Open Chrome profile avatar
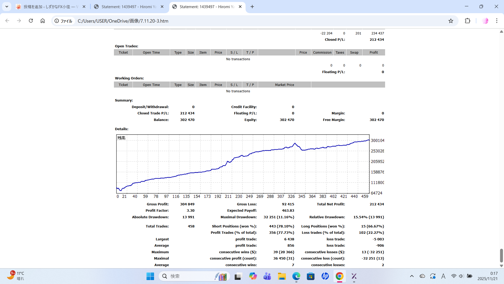 click(x=485, y=21)
